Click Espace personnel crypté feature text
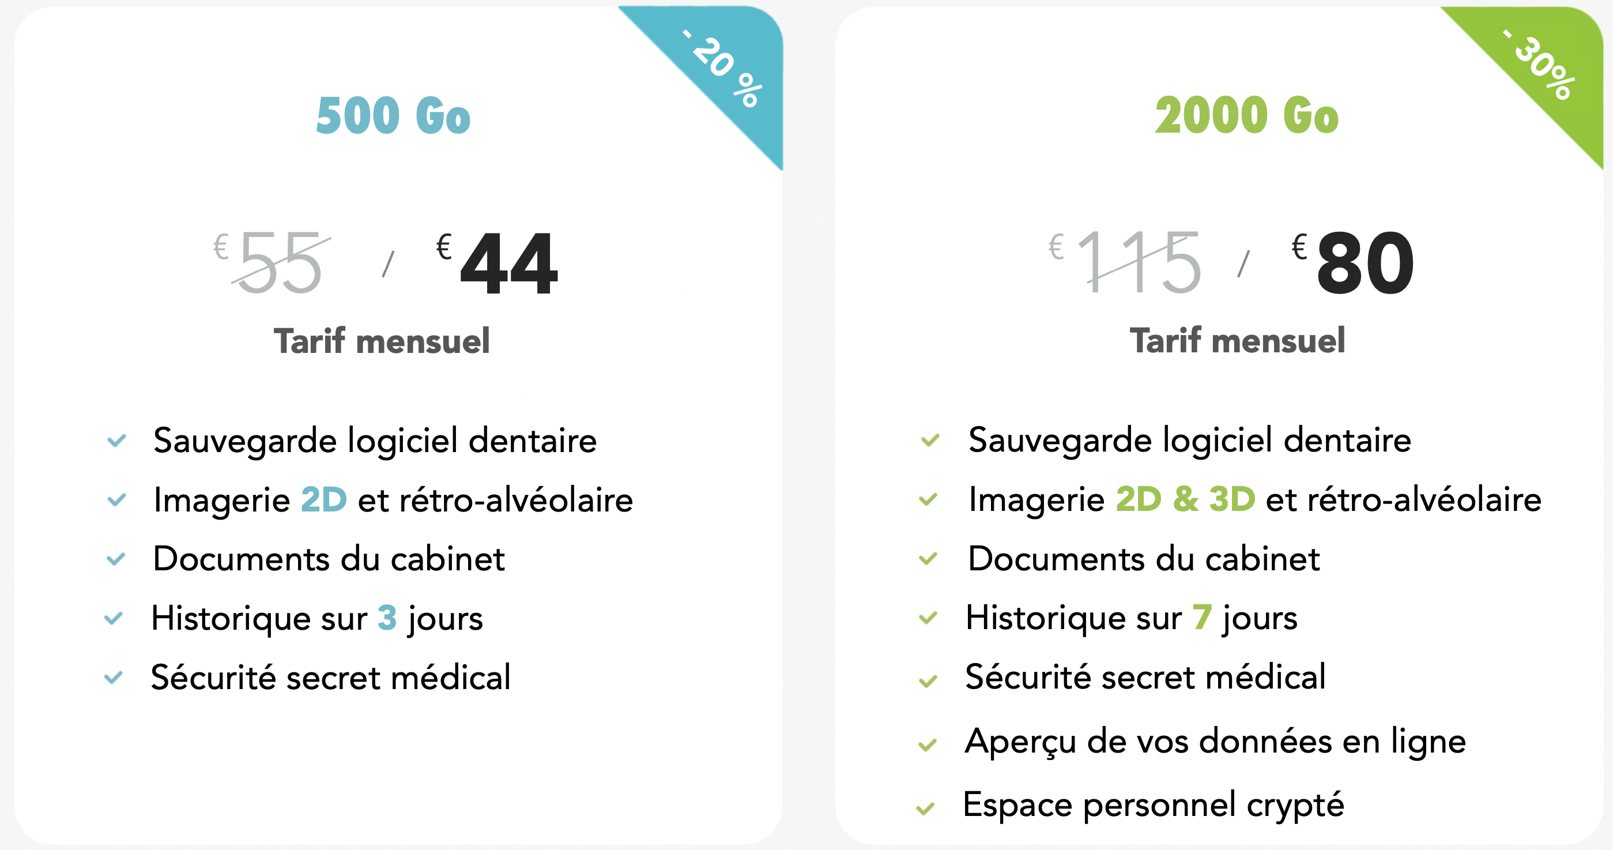Image resolution: width=1613 pixels, height=850 pixels. point(1154,805)
